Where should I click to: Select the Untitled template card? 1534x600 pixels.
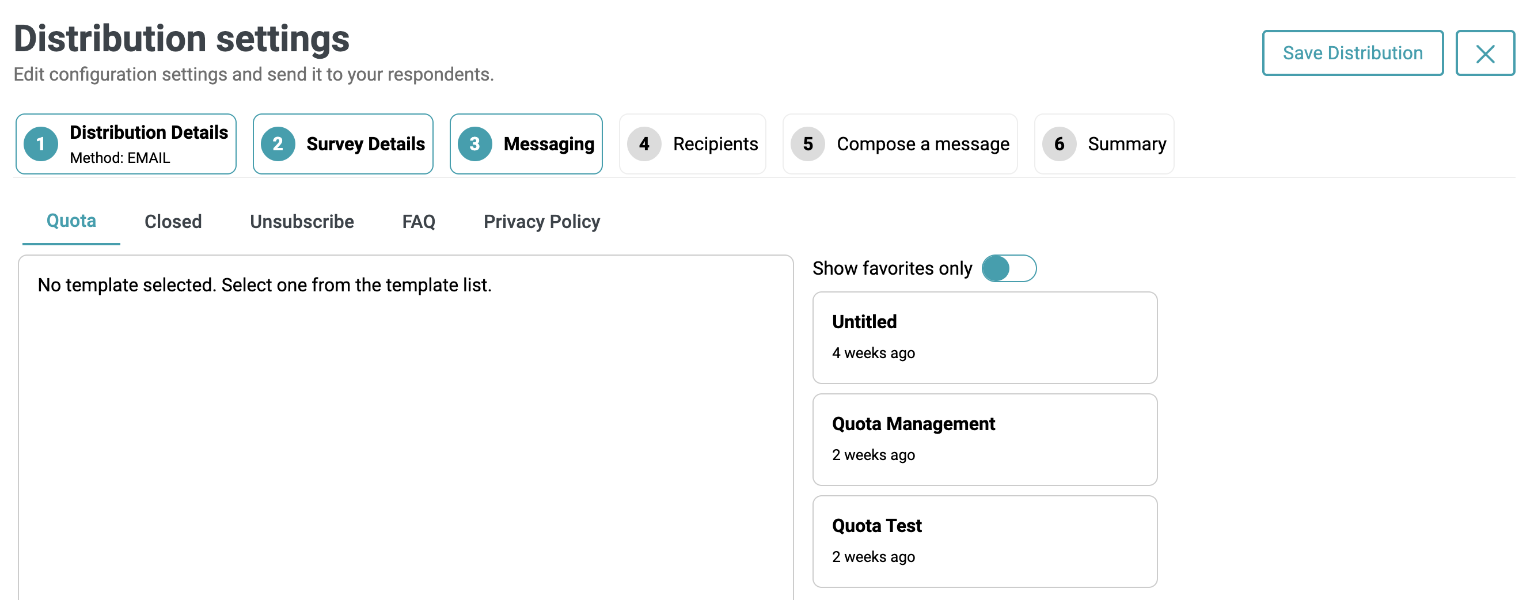click(x=985, y=337)
